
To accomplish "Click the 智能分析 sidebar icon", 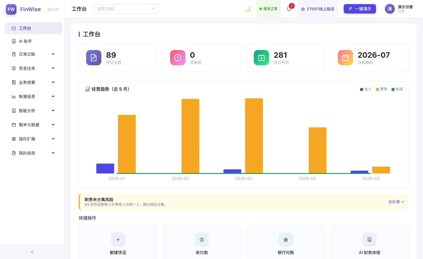I will point(14,111).
